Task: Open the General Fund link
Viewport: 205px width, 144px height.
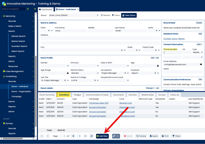Action: point(125,103)
